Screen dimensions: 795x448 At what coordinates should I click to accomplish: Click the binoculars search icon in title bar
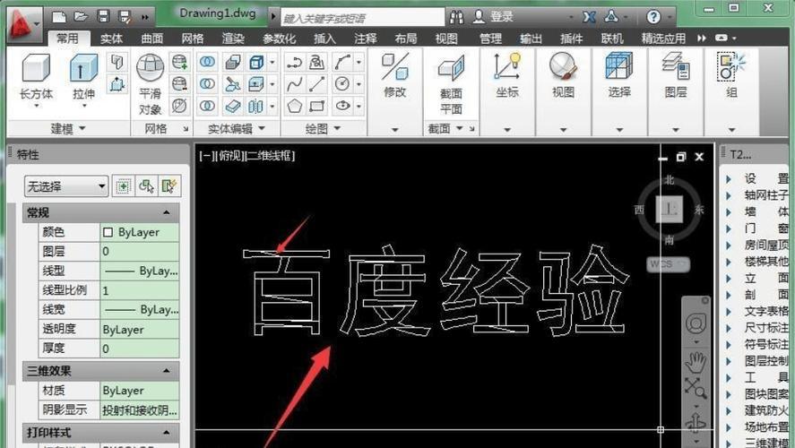(x=457, y=17)
